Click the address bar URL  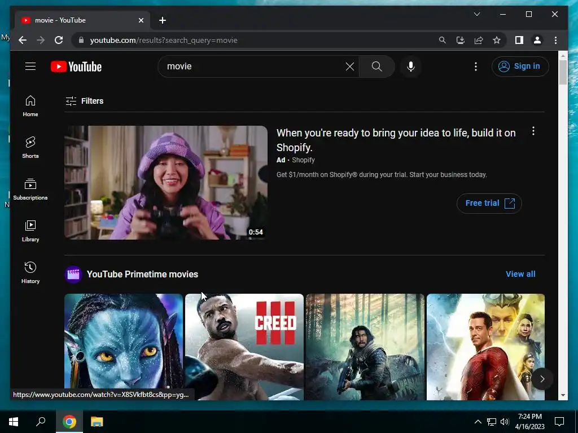(164, 41)
